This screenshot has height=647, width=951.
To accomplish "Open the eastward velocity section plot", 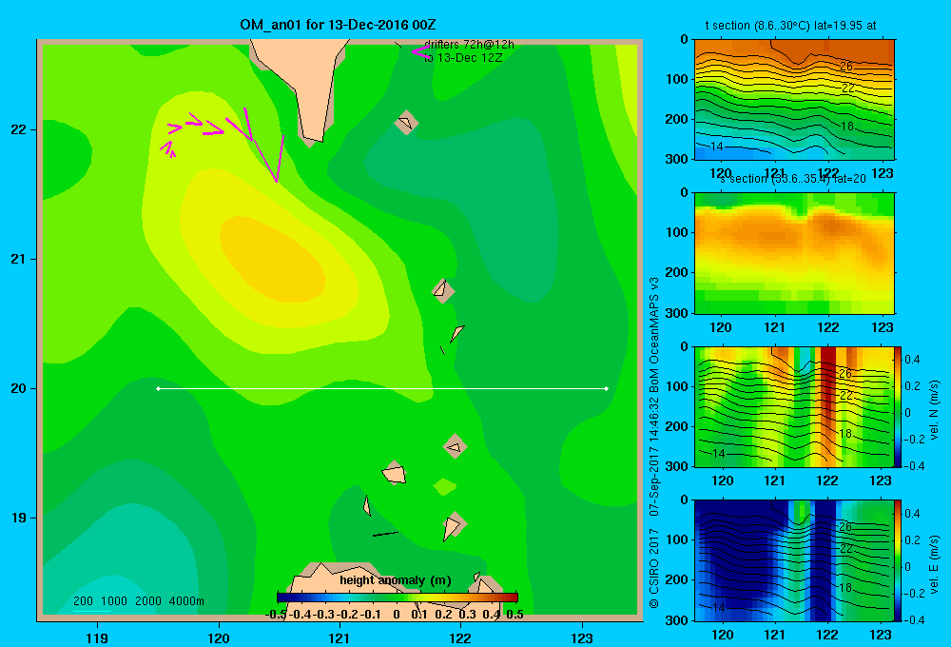I will 794,560.
